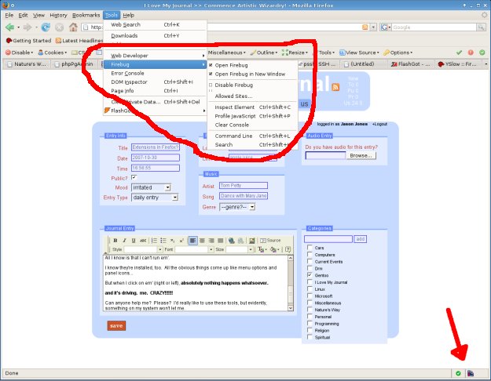Click the journal's orange RSS icon
The image size is (491, 381).
[x=335, y=87]
